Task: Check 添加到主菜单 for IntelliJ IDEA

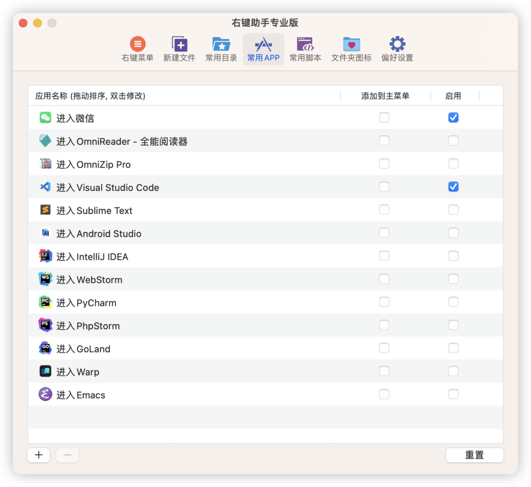Action: tap(384, 256)
